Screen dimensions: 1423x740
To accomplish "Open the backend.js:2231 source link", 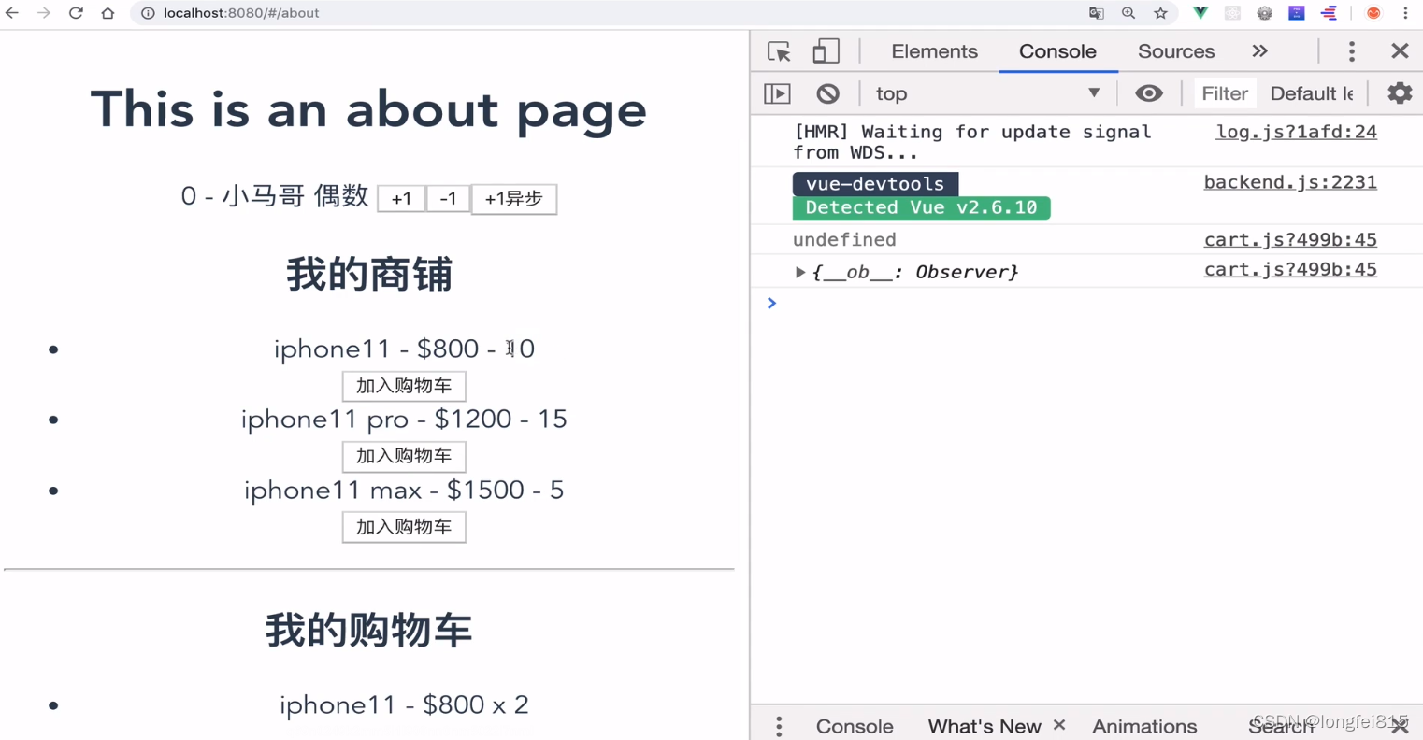I will point(1290,182).
